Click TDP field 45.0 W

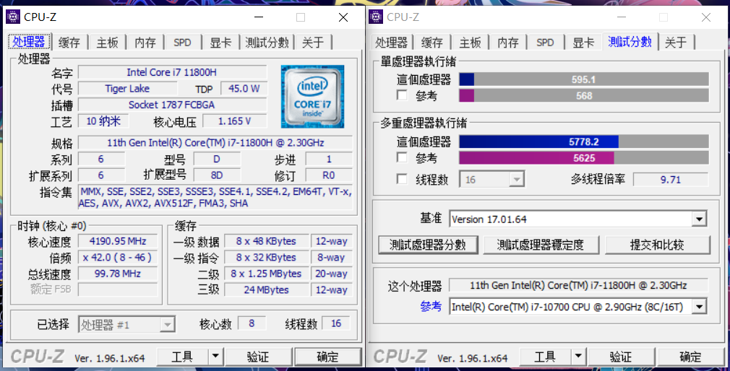coord(244,88)
